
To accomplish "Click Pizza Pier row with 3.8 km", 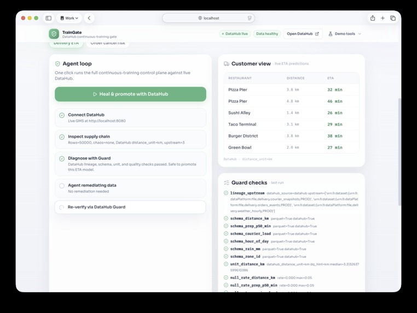I will (x=292, y=90).
